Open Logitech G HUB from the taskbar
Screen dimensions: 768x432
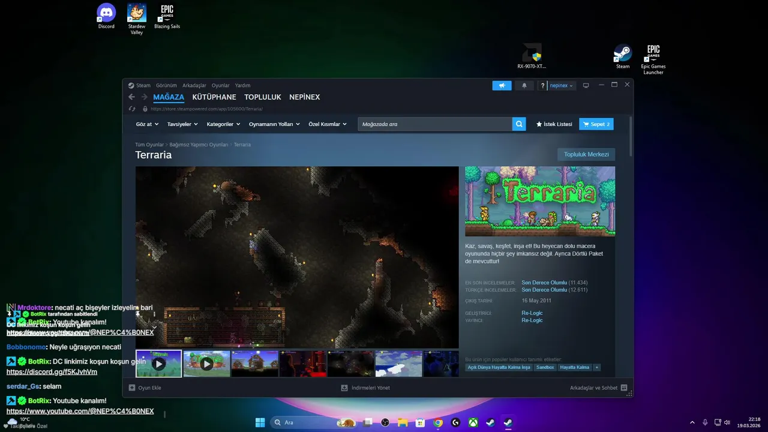[x=455, y=422]
